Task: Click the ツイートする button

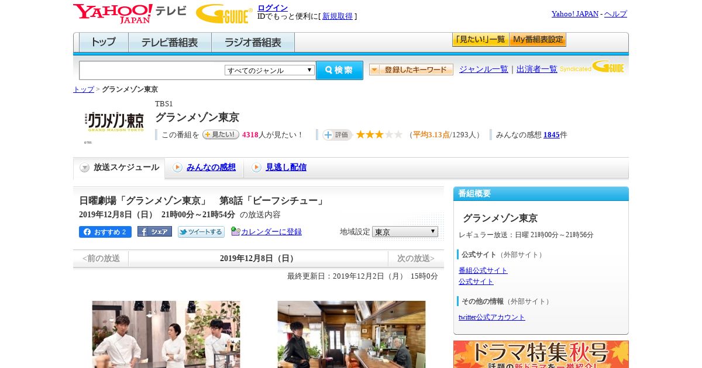Action: click(201, 232)
